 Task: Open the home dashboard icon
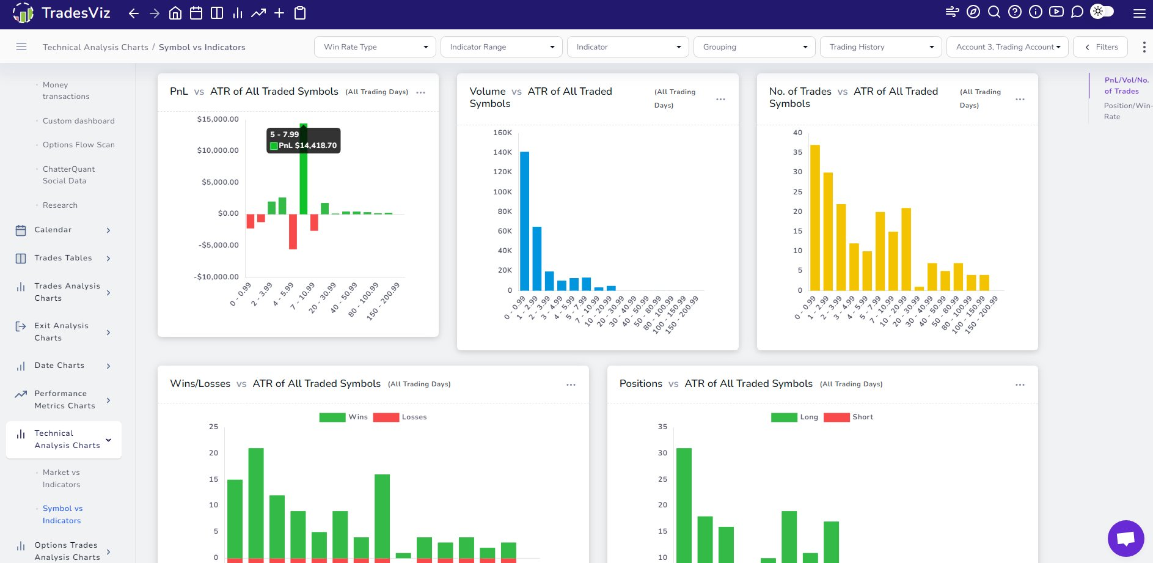[175, 13]
